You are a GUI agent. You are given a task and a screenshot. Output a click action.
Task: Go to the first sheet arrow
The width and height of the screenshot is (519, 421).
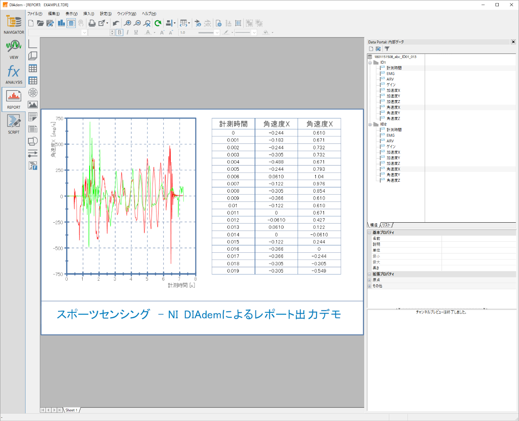(43, 410)
